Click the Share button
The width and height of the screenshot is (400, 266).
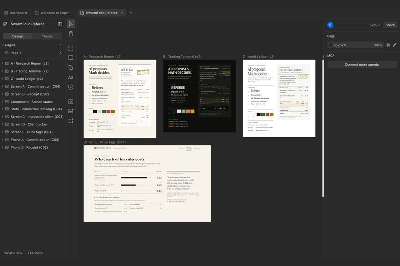(x=390, y=25)
